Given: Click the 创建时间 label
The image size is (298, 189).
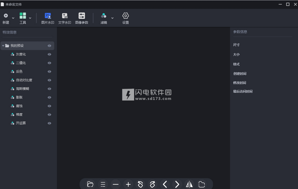Looking at the screenshot, I should coord(240,73).
